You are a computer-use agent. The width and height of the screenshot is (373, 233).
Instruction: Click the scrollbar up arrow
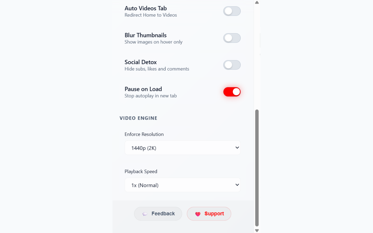pos(257,2)
